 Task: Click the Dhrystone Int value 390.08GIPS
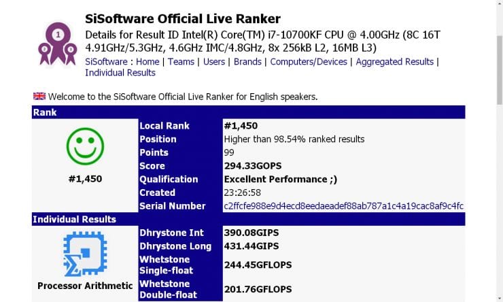(x=252, y=233)
